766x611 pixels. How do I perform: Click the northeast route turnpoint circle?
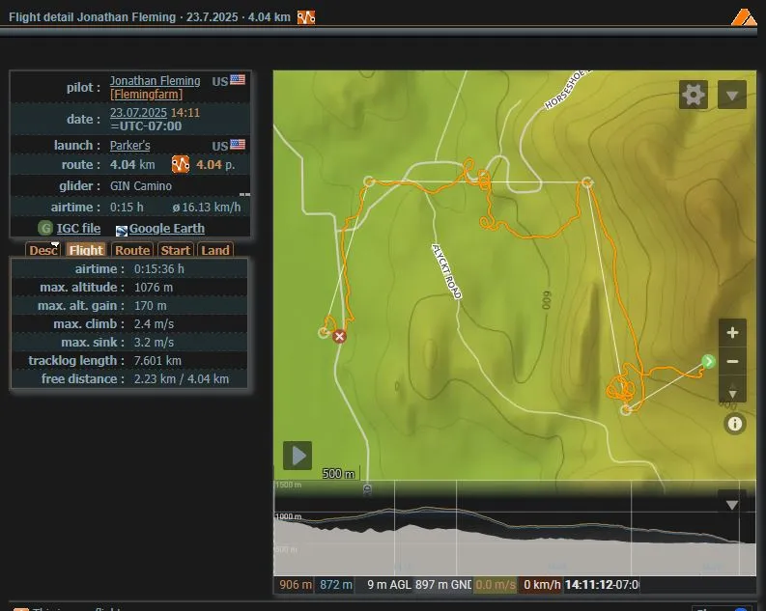tap(586, 183)
